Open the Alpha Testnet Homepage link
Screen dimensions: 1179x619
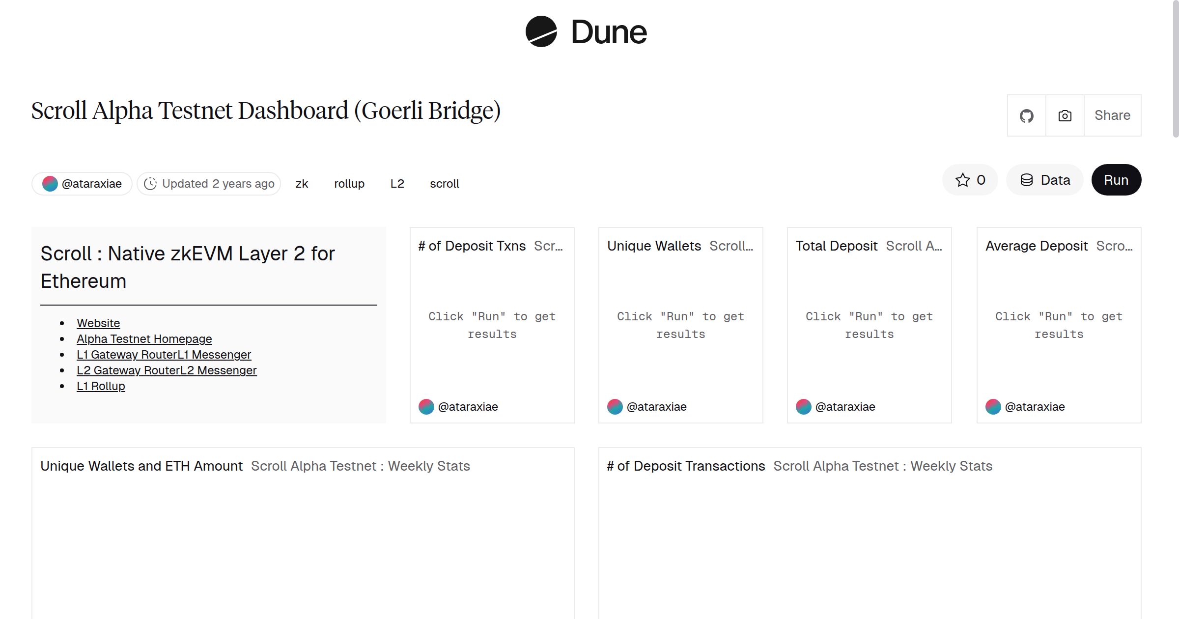144,338
